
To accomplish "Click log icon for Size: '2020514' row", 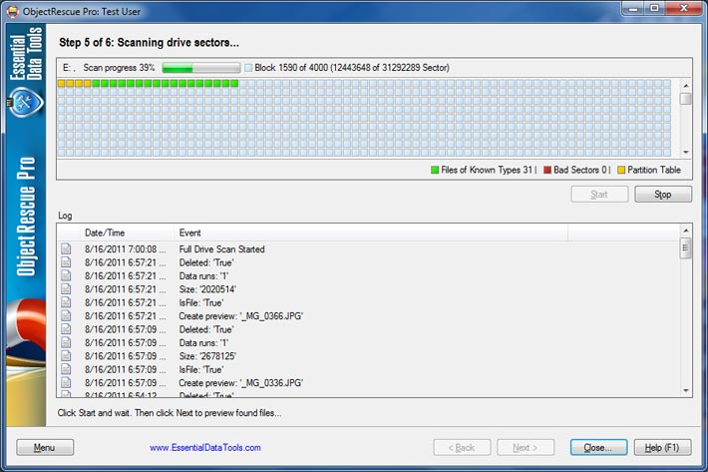I will point(66,289).
